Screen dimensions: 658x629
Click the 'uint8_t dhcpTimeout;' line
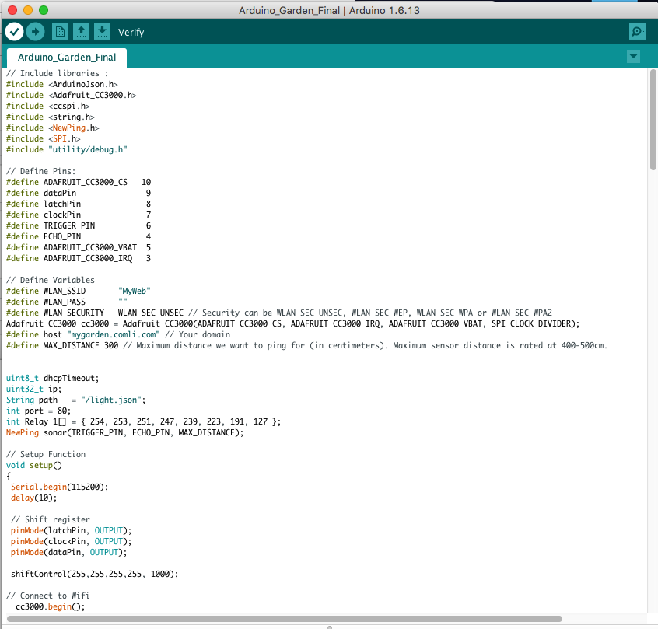click(52, 379)
